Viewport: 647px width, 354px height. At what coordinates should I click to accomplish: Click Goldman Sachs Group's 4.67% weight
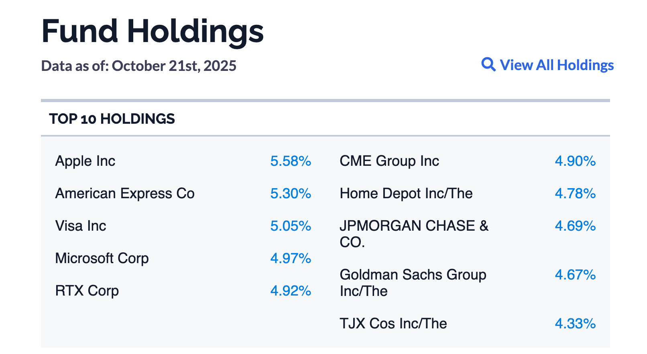(x=575, y=275)
